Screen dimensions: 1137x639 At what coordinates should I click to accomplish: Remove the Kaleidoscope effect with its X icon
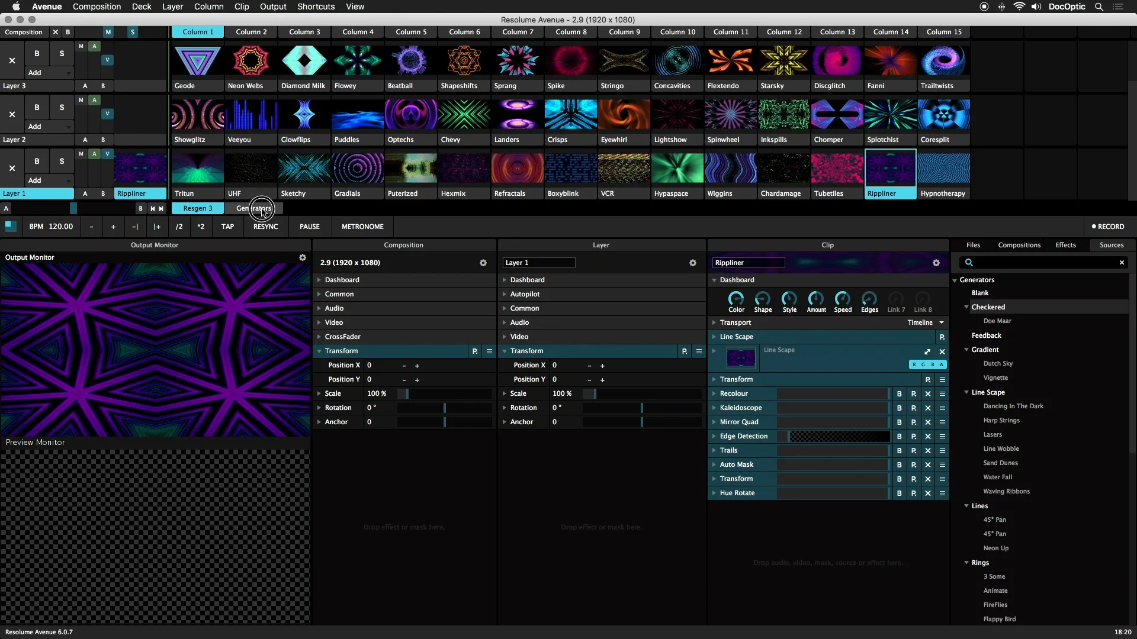[x=928, y=408]
